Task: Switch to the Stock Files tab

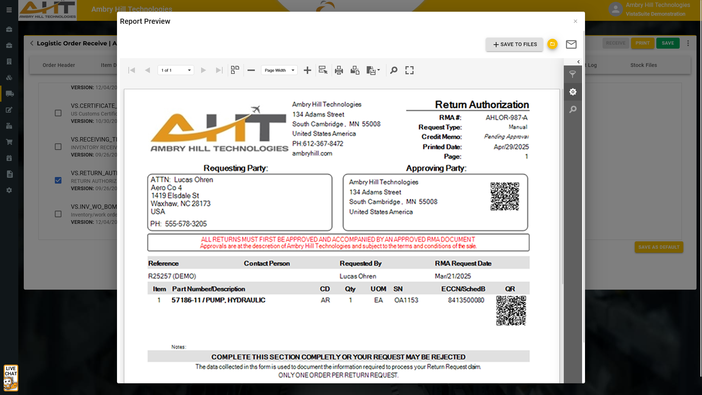Action: 643,65
